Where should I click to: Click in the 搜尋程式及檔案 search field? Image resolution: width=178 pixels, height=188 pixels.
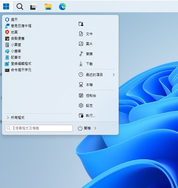tap(39, 128)
